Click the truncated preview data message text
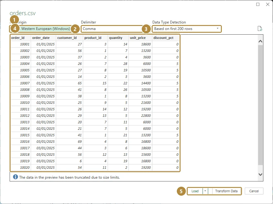273x204 pixels. coord(69,177)
